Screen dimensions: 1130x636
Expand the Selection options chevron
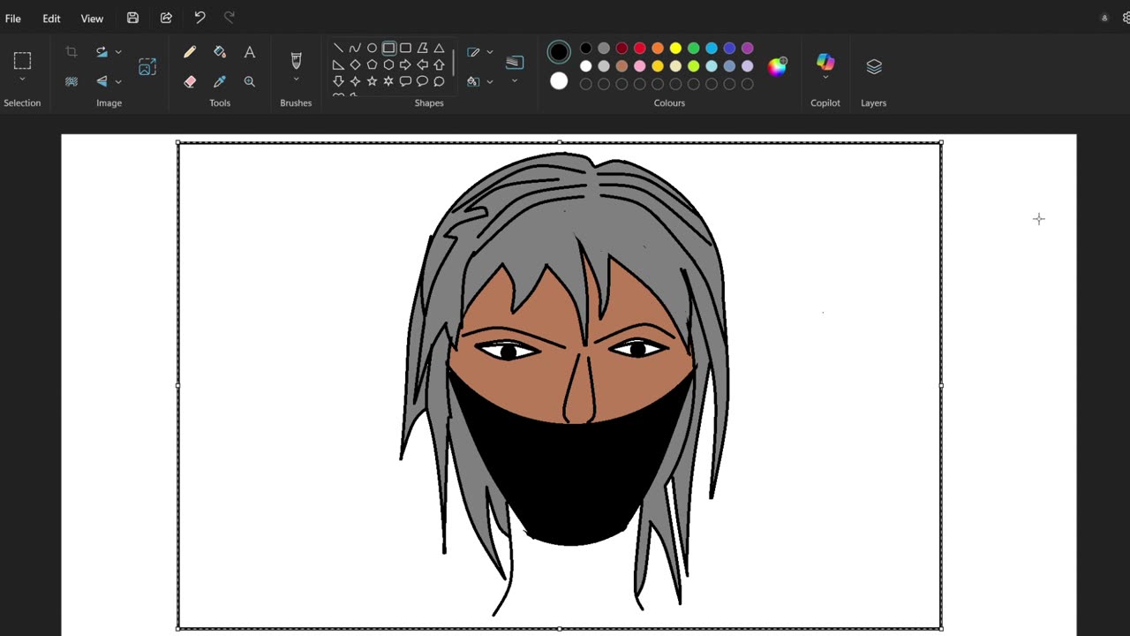pos(22,80)
